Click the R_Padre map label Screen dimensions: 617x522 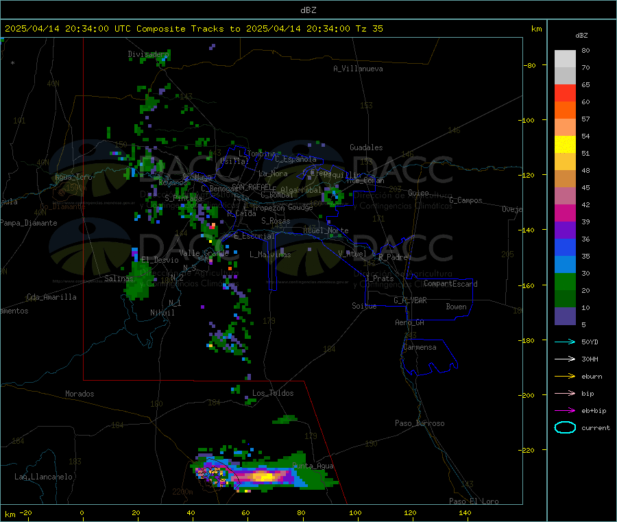click(393, 257)
